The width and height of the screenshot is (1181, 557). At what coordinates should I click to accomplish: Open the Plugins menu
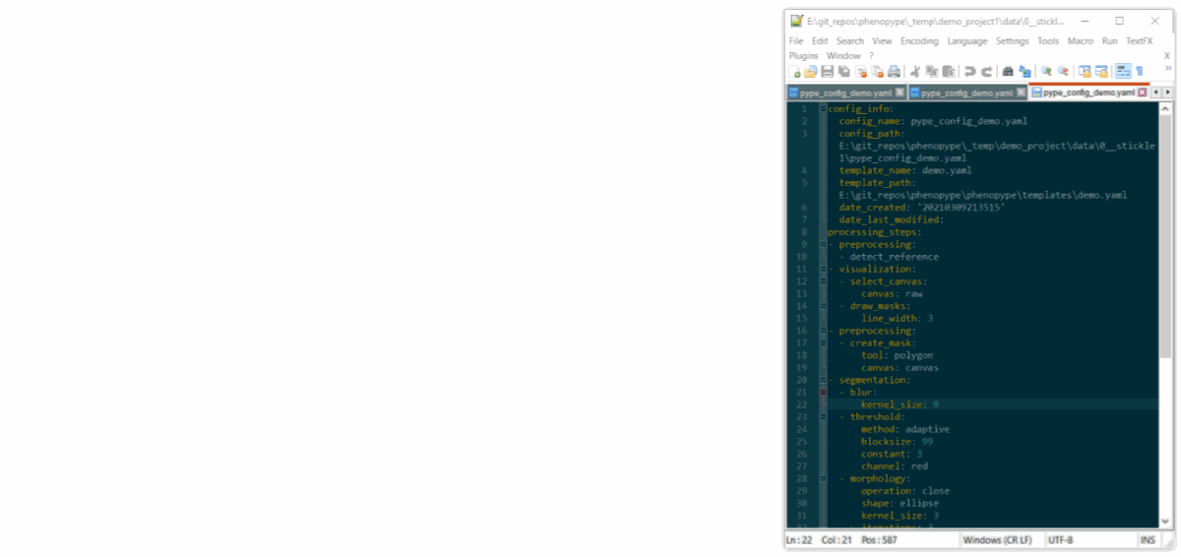pos(804,56)
